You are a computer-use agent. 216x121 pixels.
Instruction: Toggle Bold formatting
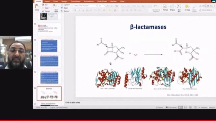(x=75, y=10)
